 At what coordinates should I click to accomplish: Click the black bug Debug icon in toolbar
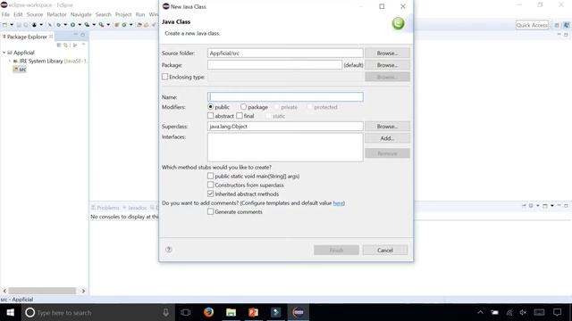(34, 25)
